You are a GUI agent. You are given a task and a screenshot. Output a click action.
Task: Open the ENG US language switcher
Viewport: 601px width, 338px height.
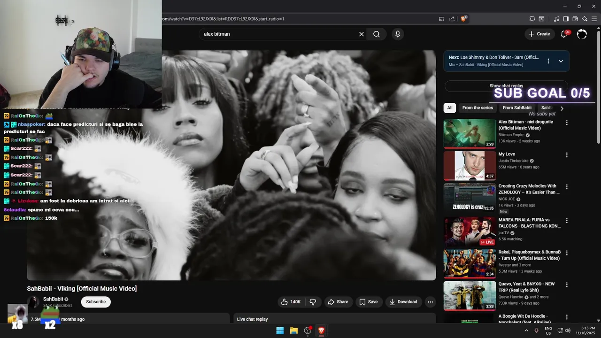(x=548, y=330)
